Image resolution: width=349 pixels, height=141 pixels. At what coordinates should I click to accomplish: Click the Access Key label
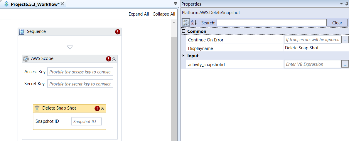pos(35,72)
